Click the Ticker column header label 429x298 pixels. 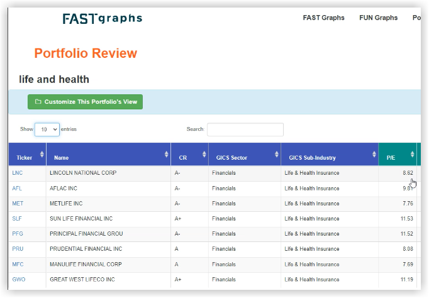point(24,158)
